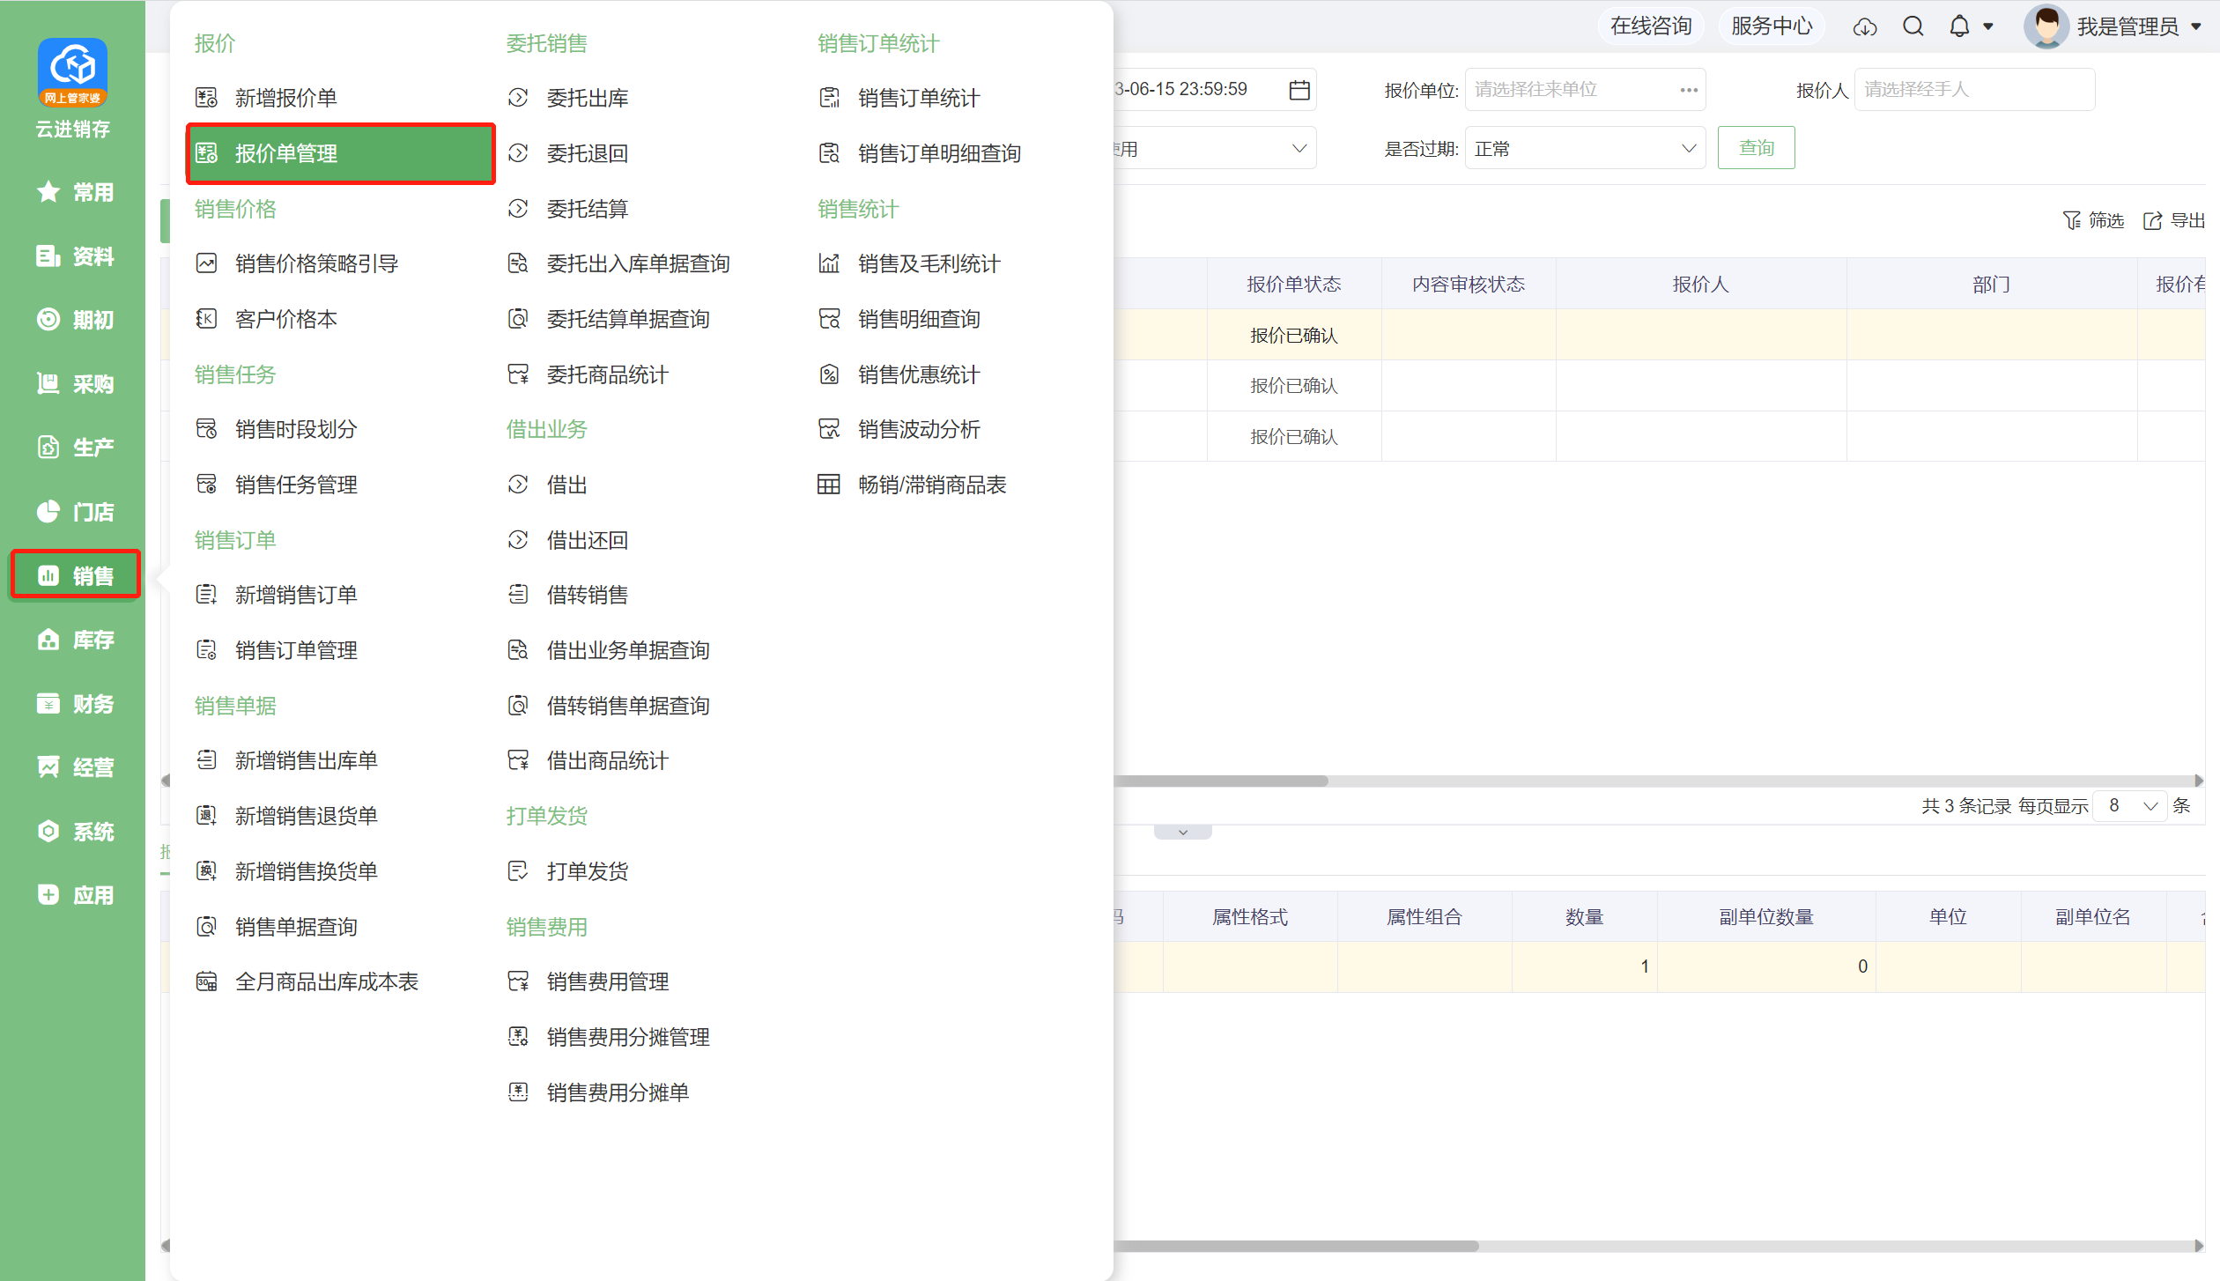Expand the notification bell dropdown arrow
The width and height of the screenshot is (2220, 1281).
click(1987, 26)
